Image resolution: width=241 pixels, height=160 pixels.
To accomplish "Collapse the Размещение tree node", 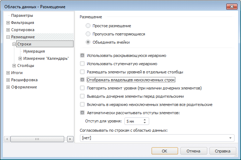I will coord(8,37).
